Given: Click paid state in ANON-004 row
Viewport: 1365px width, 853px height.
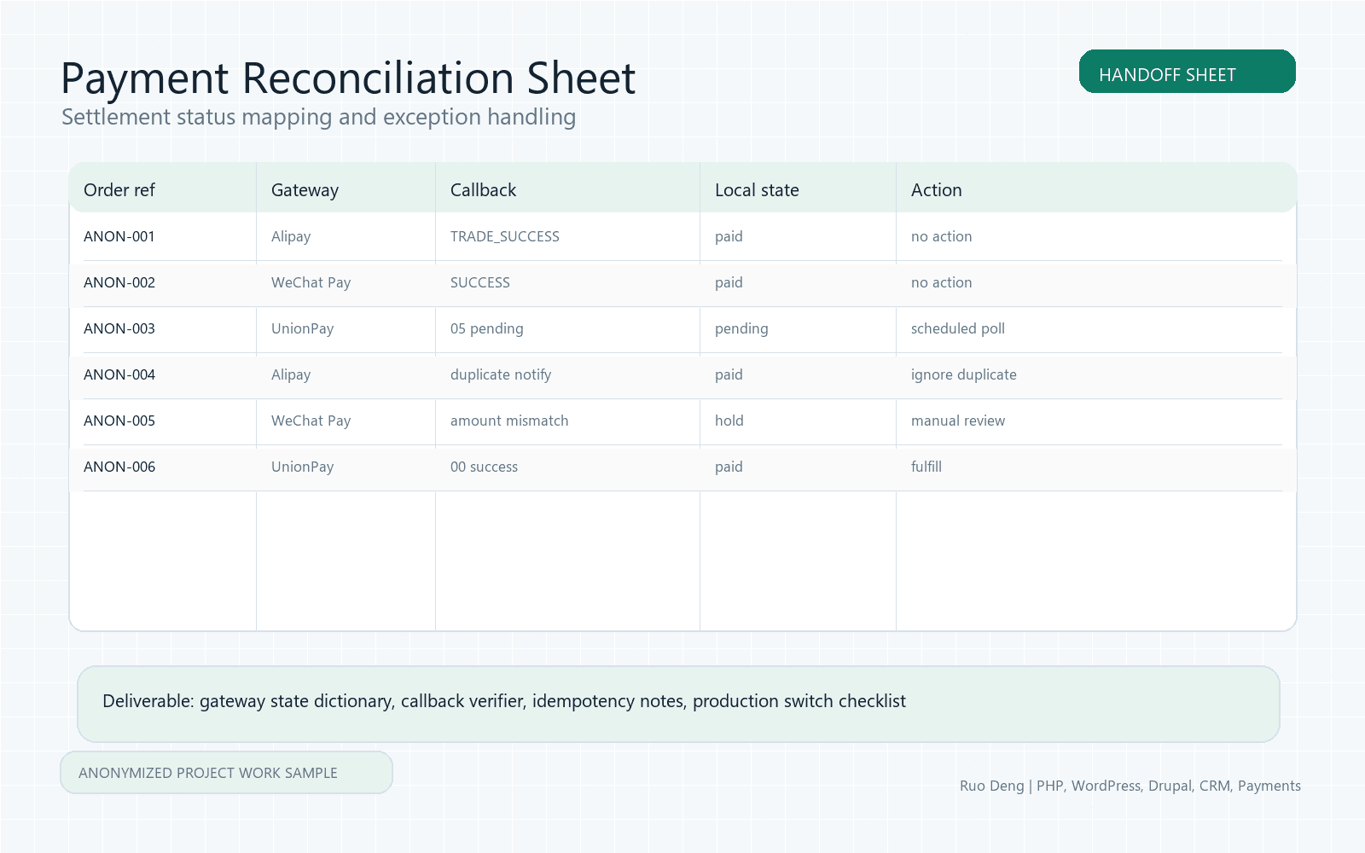Looking at the screenshot, I should tap(729, 375).
